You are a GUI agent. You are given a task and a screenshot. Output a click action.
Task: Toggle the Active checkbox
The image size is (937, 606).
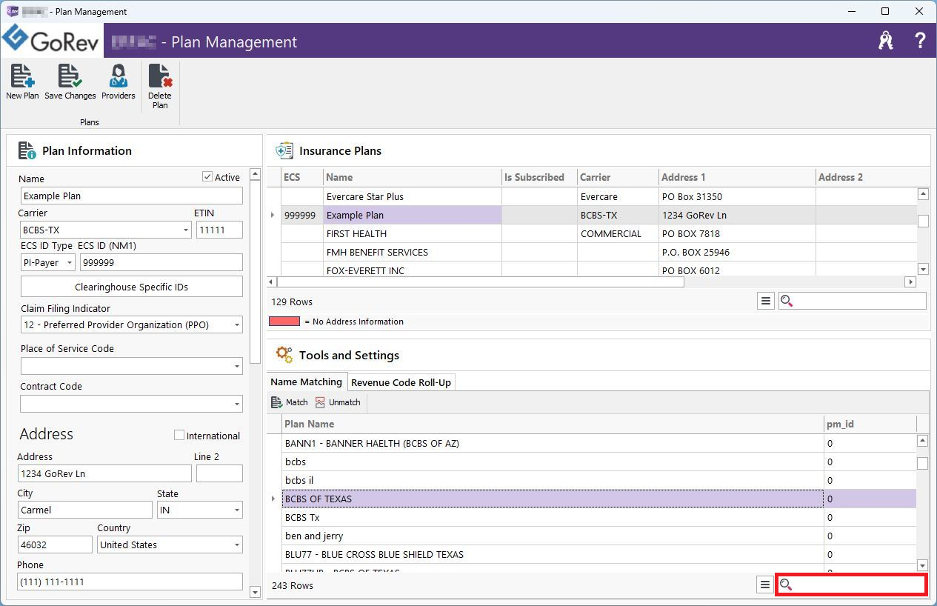pyautogui.click(x=207, y=177)
